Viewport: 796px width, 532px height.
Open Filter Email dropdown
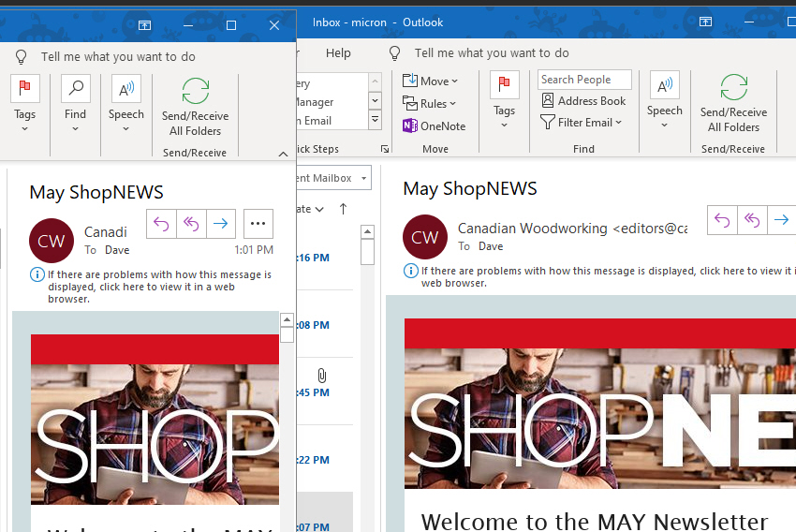[x=582, y=123]
